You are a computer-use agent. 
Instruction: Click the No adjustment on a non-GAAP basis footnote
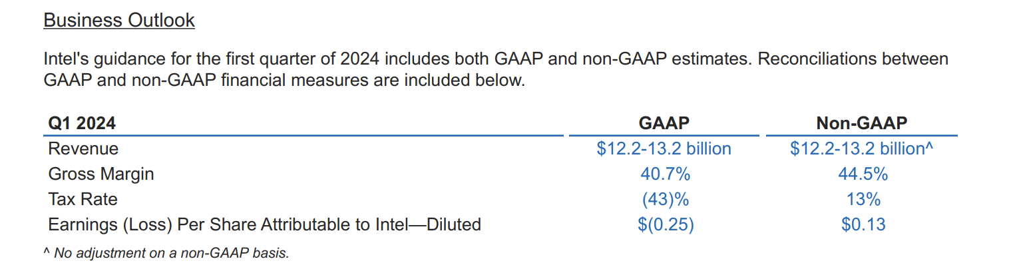[x=166, y=253]
